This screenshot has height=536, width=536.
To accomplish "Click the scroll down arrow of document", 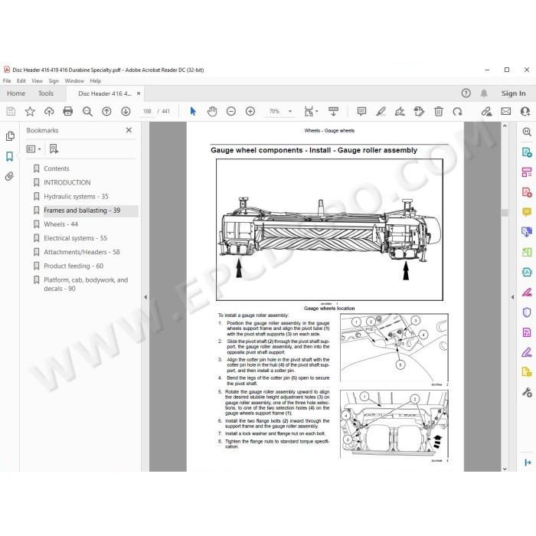I will (x=505, y=469).
